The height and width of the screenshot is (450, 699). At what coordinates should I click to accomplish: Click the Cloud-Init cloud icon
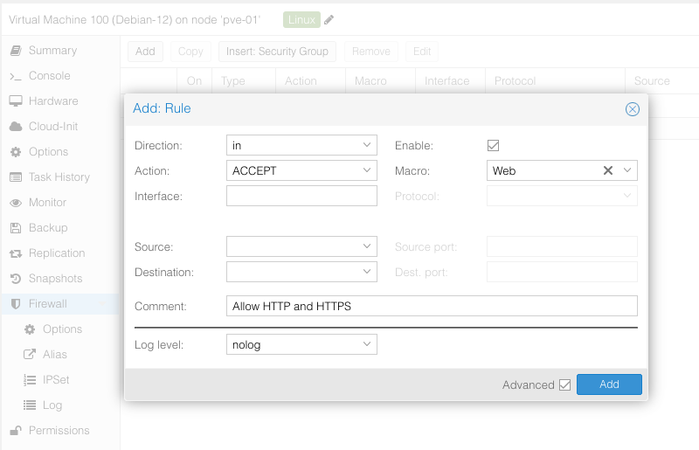16,127
